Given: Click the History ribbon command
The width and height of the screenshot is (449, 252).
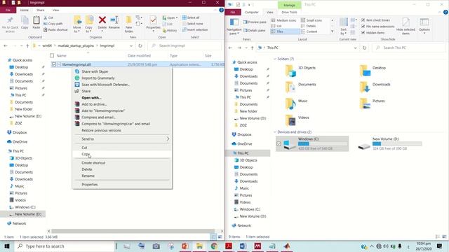Looking at the screenshot, I should 170,30.
